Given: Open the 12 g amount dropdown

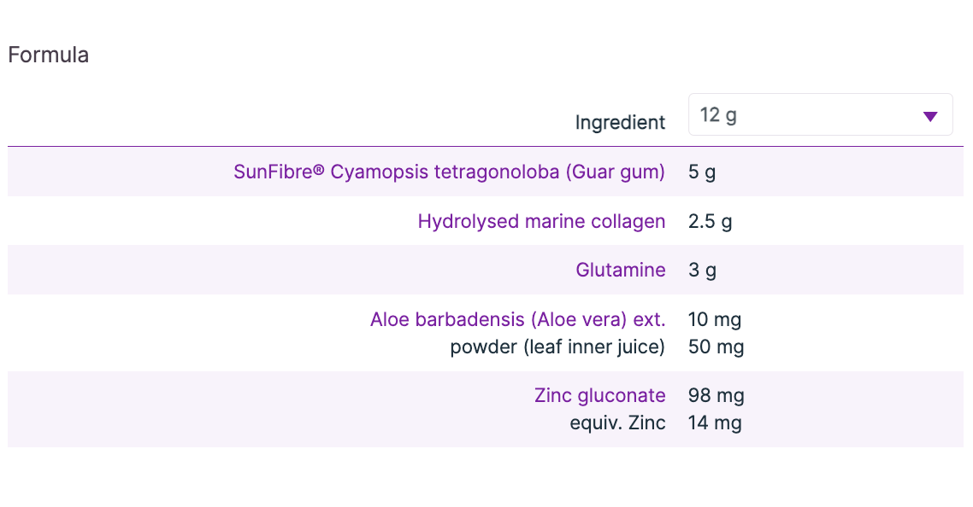Looking at the screenshot, I should point(819,115).
